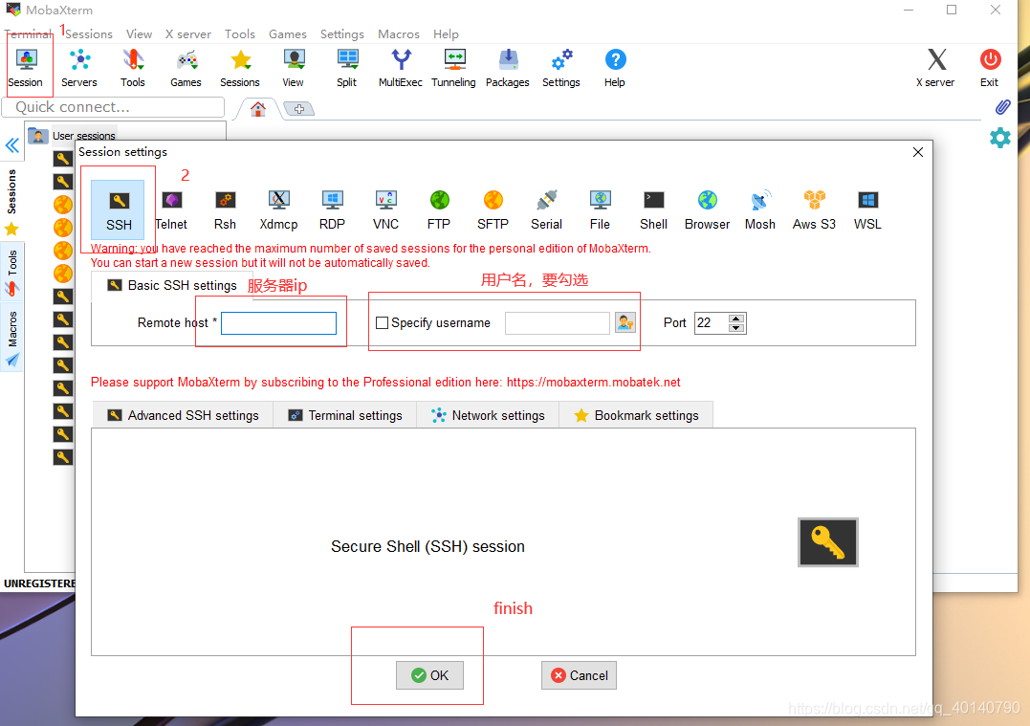Click the Servers toolbar icon

[x=79, y=68]
